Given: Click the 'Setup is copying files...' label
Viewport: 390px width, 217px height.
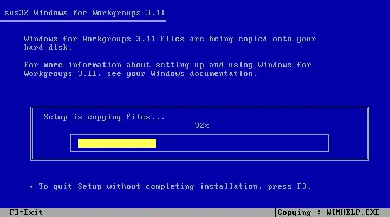Looking at the screenshot, I should point(104,117).
